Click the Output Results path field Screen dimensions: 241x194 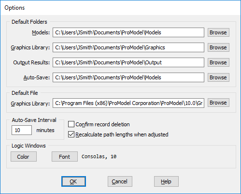tap(128, 62)
